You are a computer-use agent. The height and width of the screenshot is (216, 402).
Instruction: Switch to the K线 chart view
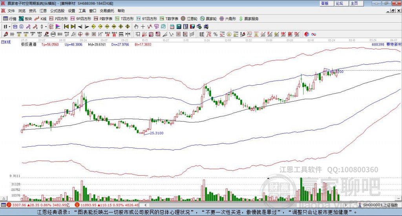[x=40, y=19]
